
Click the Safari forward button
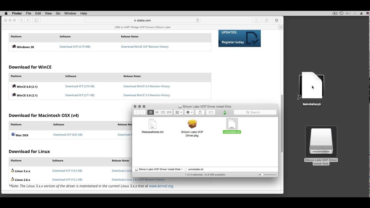coord(28,20)
